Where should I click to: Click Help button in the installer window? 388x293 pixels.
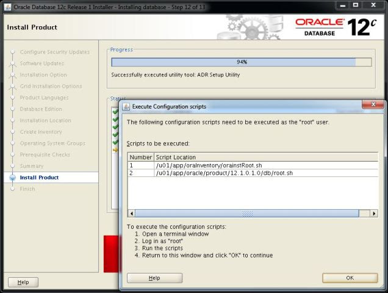click(x=23, y=282)
